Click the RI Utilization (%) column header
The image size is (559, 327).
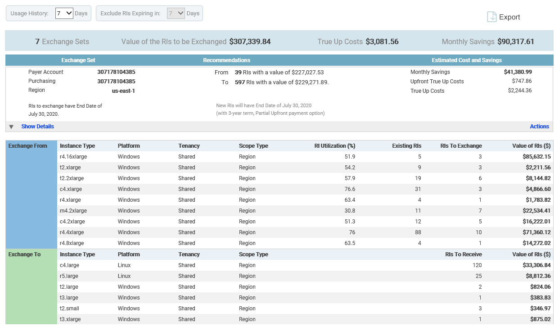pyautogui.click(x=334, y=146)
